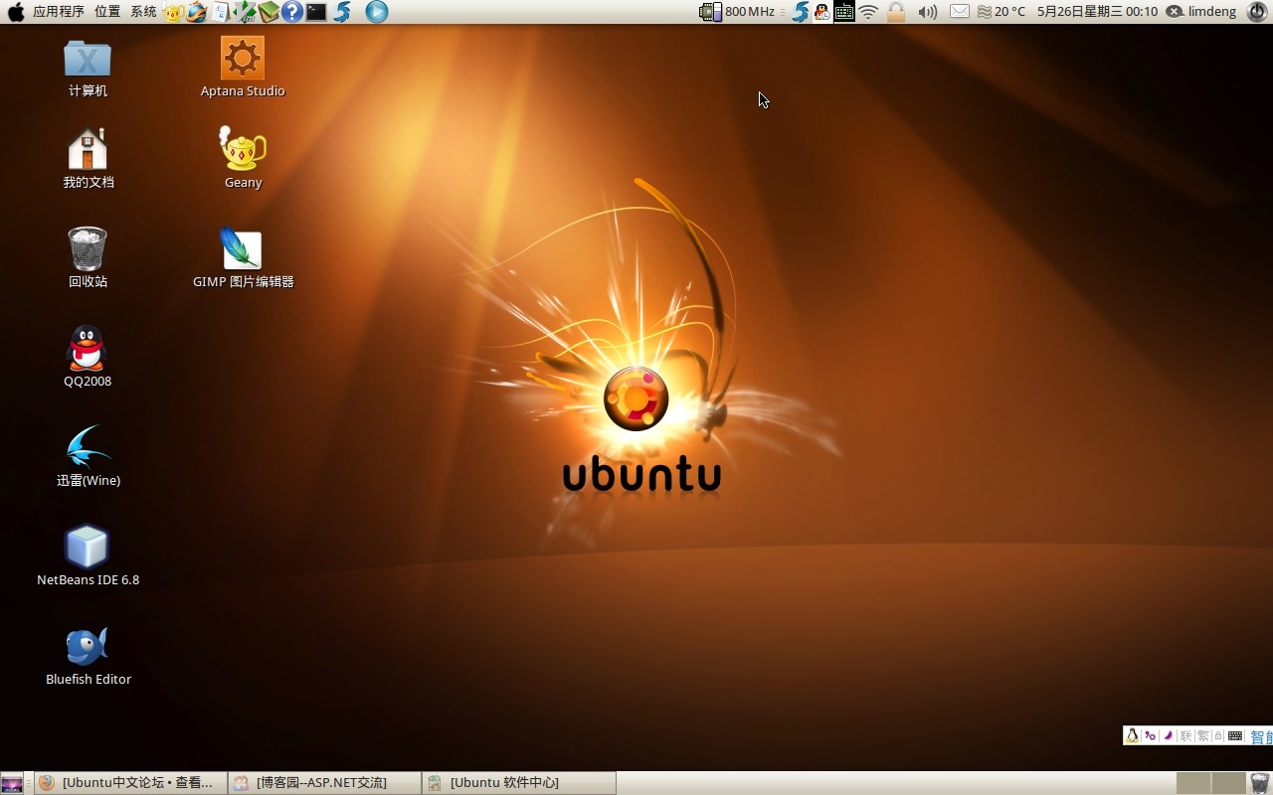Select the Bluefish Editor desktop icon
This screenshot has width=1273, height=795.
coord(88,656)
